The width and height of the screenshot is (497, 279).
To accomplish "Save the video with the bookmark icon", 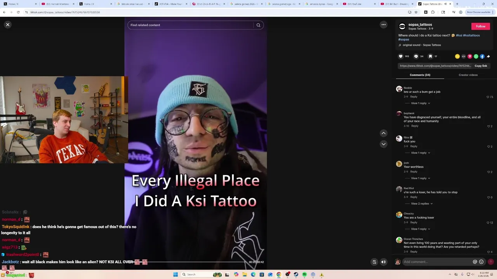I will pyautogui.click(x=430, y=56).
